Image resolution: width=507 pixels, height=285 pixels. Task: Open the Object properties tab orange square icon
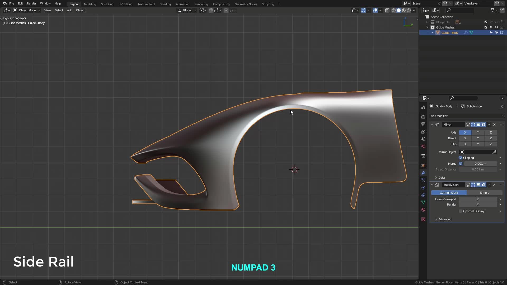[423, 165]
